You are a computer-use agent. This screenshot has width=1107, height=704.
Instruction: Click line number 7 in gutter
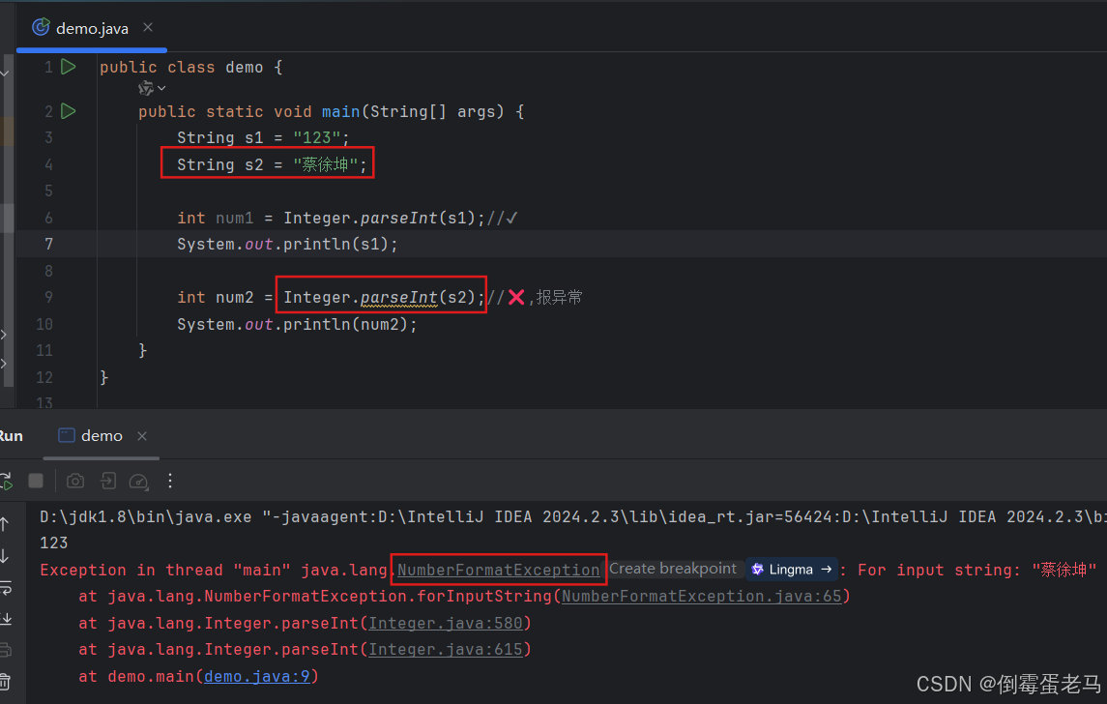coord(48,245)
